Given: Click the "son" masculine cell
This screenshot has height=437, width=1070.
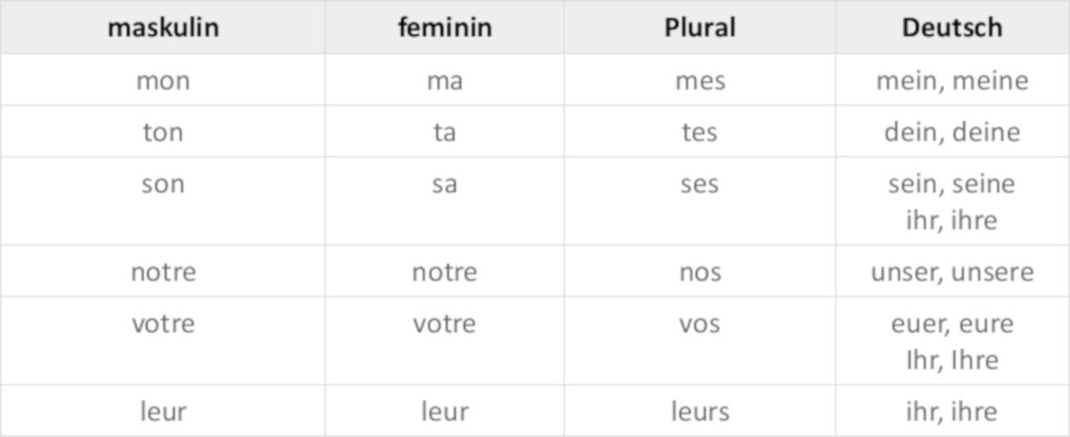Looking at the screenshot, I should [163, 184].
